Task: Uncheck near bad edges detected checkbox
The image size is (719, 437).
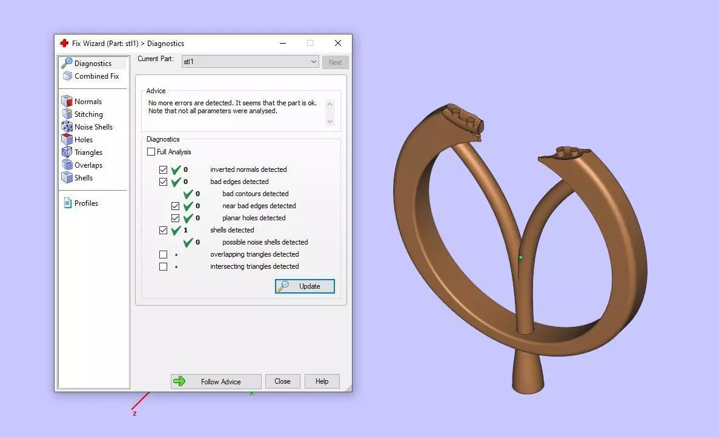Action: pyautogui.click(x=175, y=206)
